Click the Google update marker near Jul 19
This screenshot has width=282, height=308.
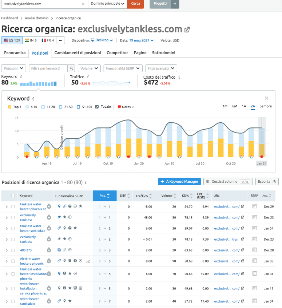(x=77, y=157)
